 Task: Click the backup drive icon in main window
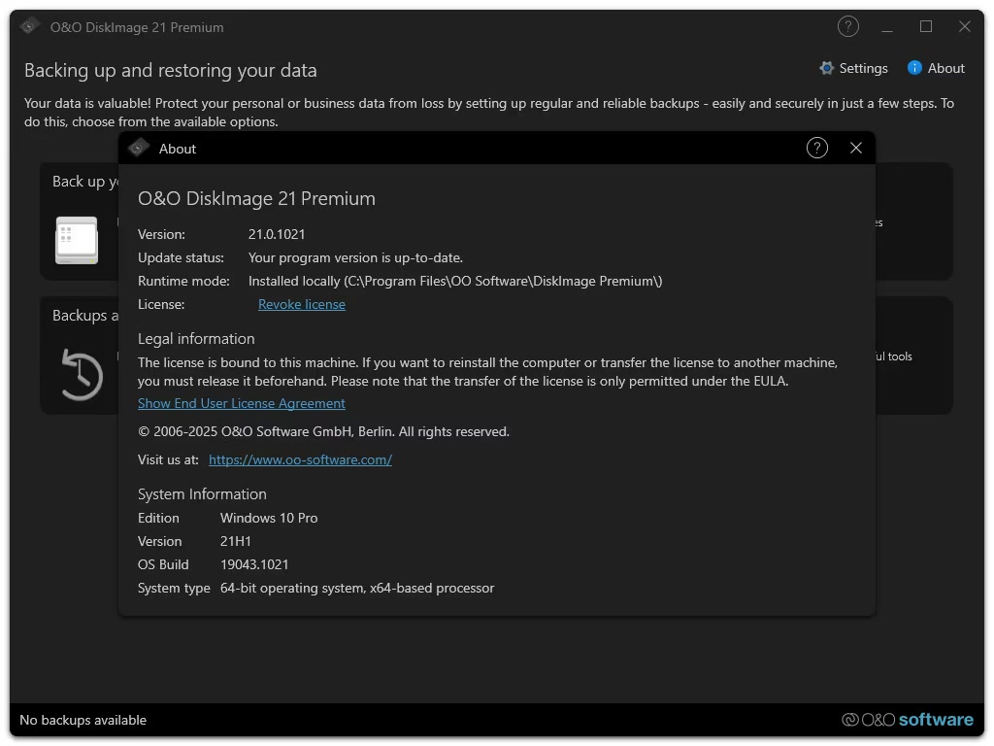(x=76, y=241)
